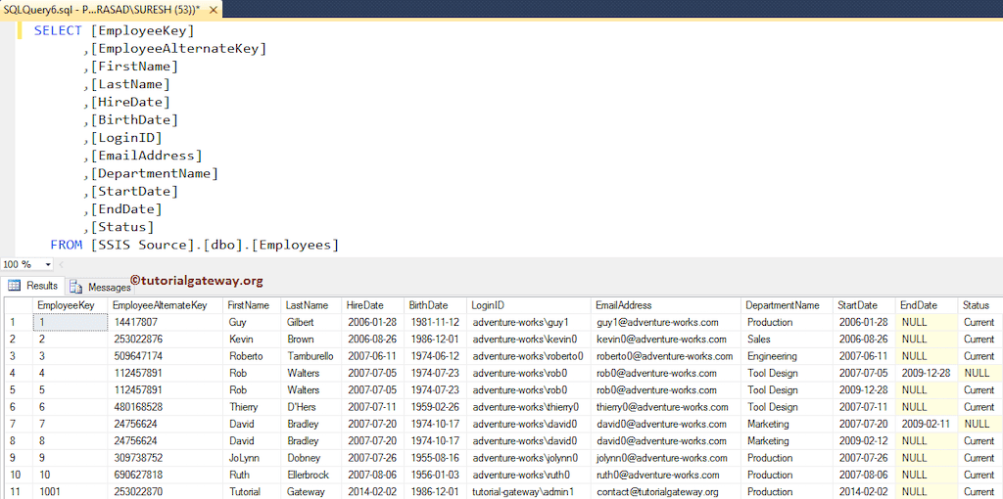
Task: Select row header number 7
Action: point(18,424)
